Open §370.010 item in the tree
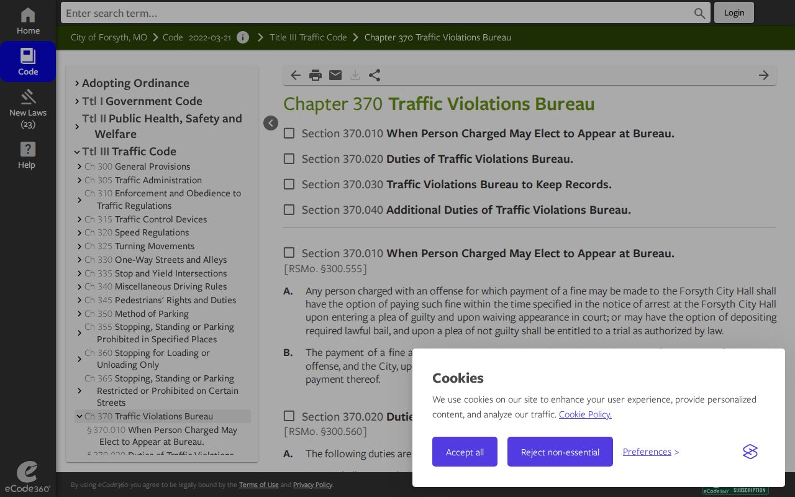Viewport: 795px width, 497px height. tap(162, 436)
